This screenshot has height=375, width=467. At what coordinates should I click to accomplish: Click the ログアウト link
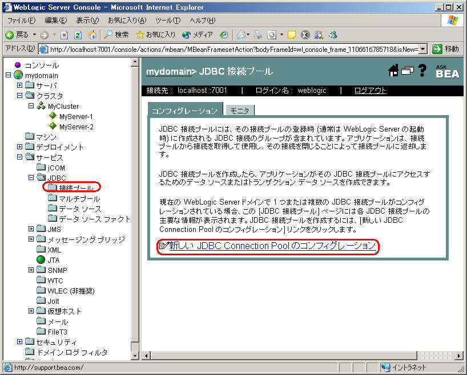pos(370,91)
